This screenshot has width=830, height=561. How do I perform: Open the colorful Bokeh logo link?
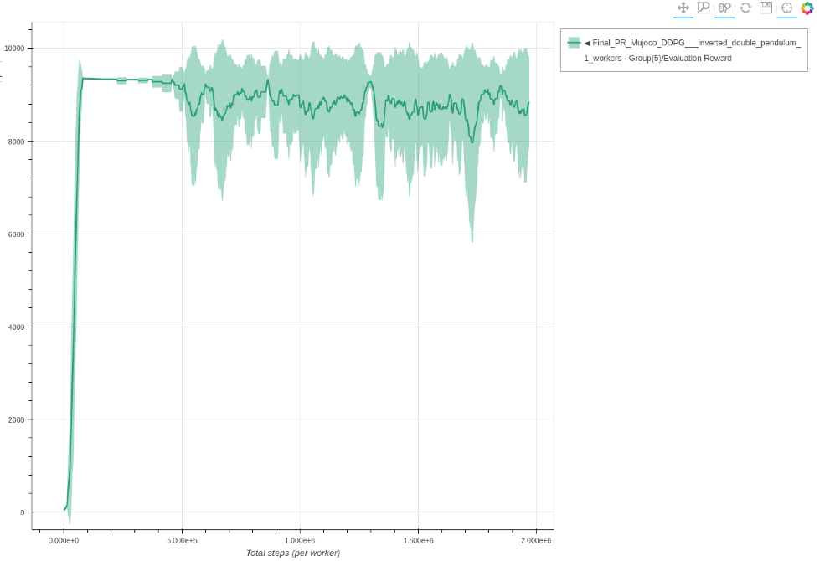[x=807, y=8]
